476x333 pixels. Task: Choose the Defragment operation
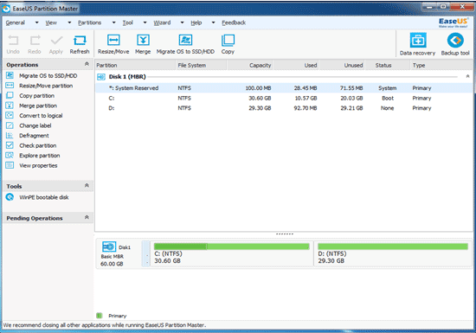pos(34,136)
